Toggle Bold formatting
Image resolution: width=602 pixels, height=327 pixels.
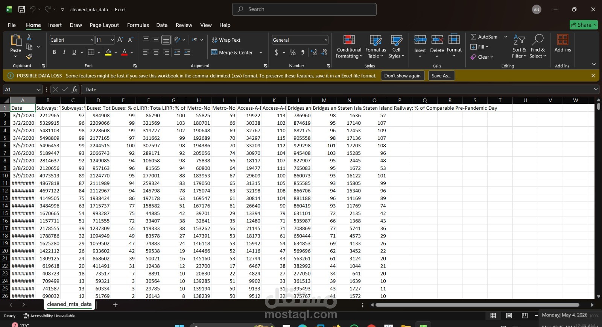coord(54,52)
